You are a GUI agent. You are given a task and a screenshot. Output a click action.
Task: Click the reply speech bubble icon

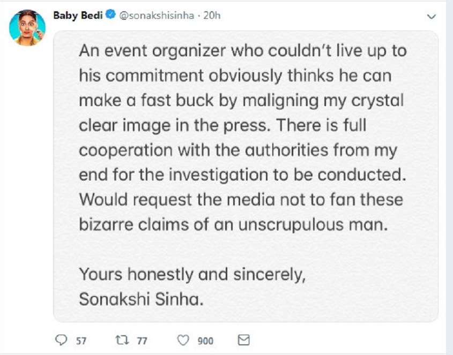click(x=61, y=340)
